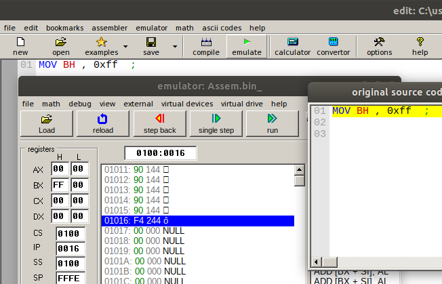Screen dimensions: 442x284
Task: Click the run button in emulator
Action: [x=272, y=124]
